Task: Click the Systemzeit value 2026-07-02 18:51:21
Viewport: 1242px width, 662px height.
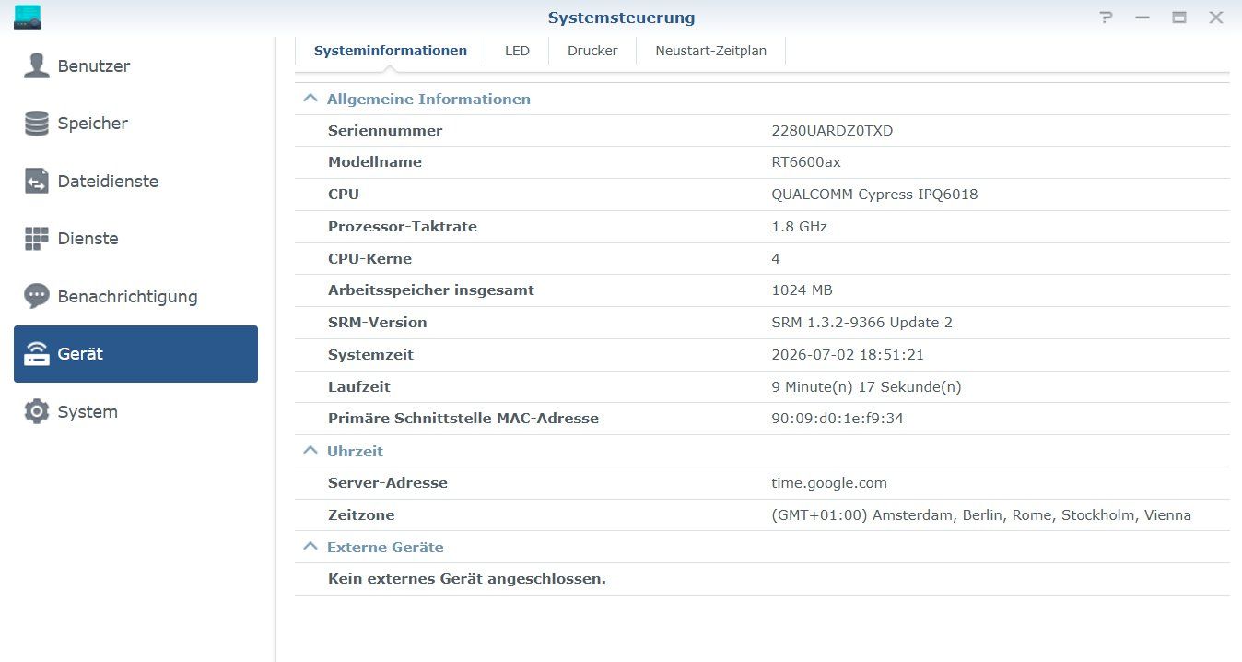Action: [848, 355]
